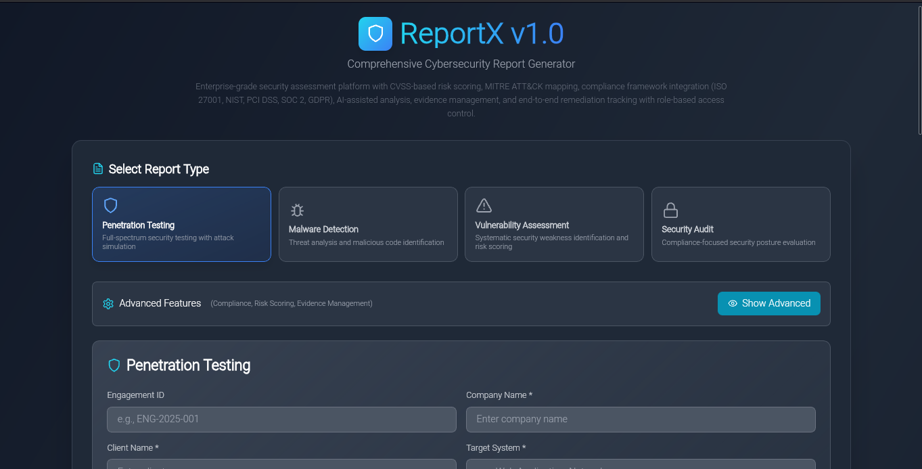Click the gear icon beside Advanced Features
The height and width of the screenshot is (469, 922).
(x=108, y=304)
